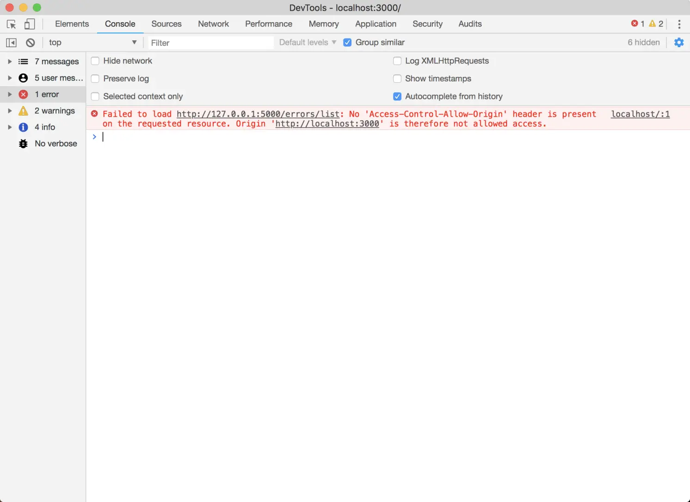
Task: Maximize the DevTools window with the green button
Action: click(37, 7)
